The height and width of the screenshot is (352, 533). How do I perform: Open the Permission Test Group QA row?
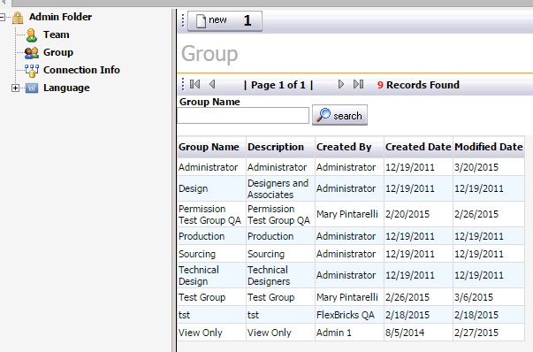coord(351,214)
